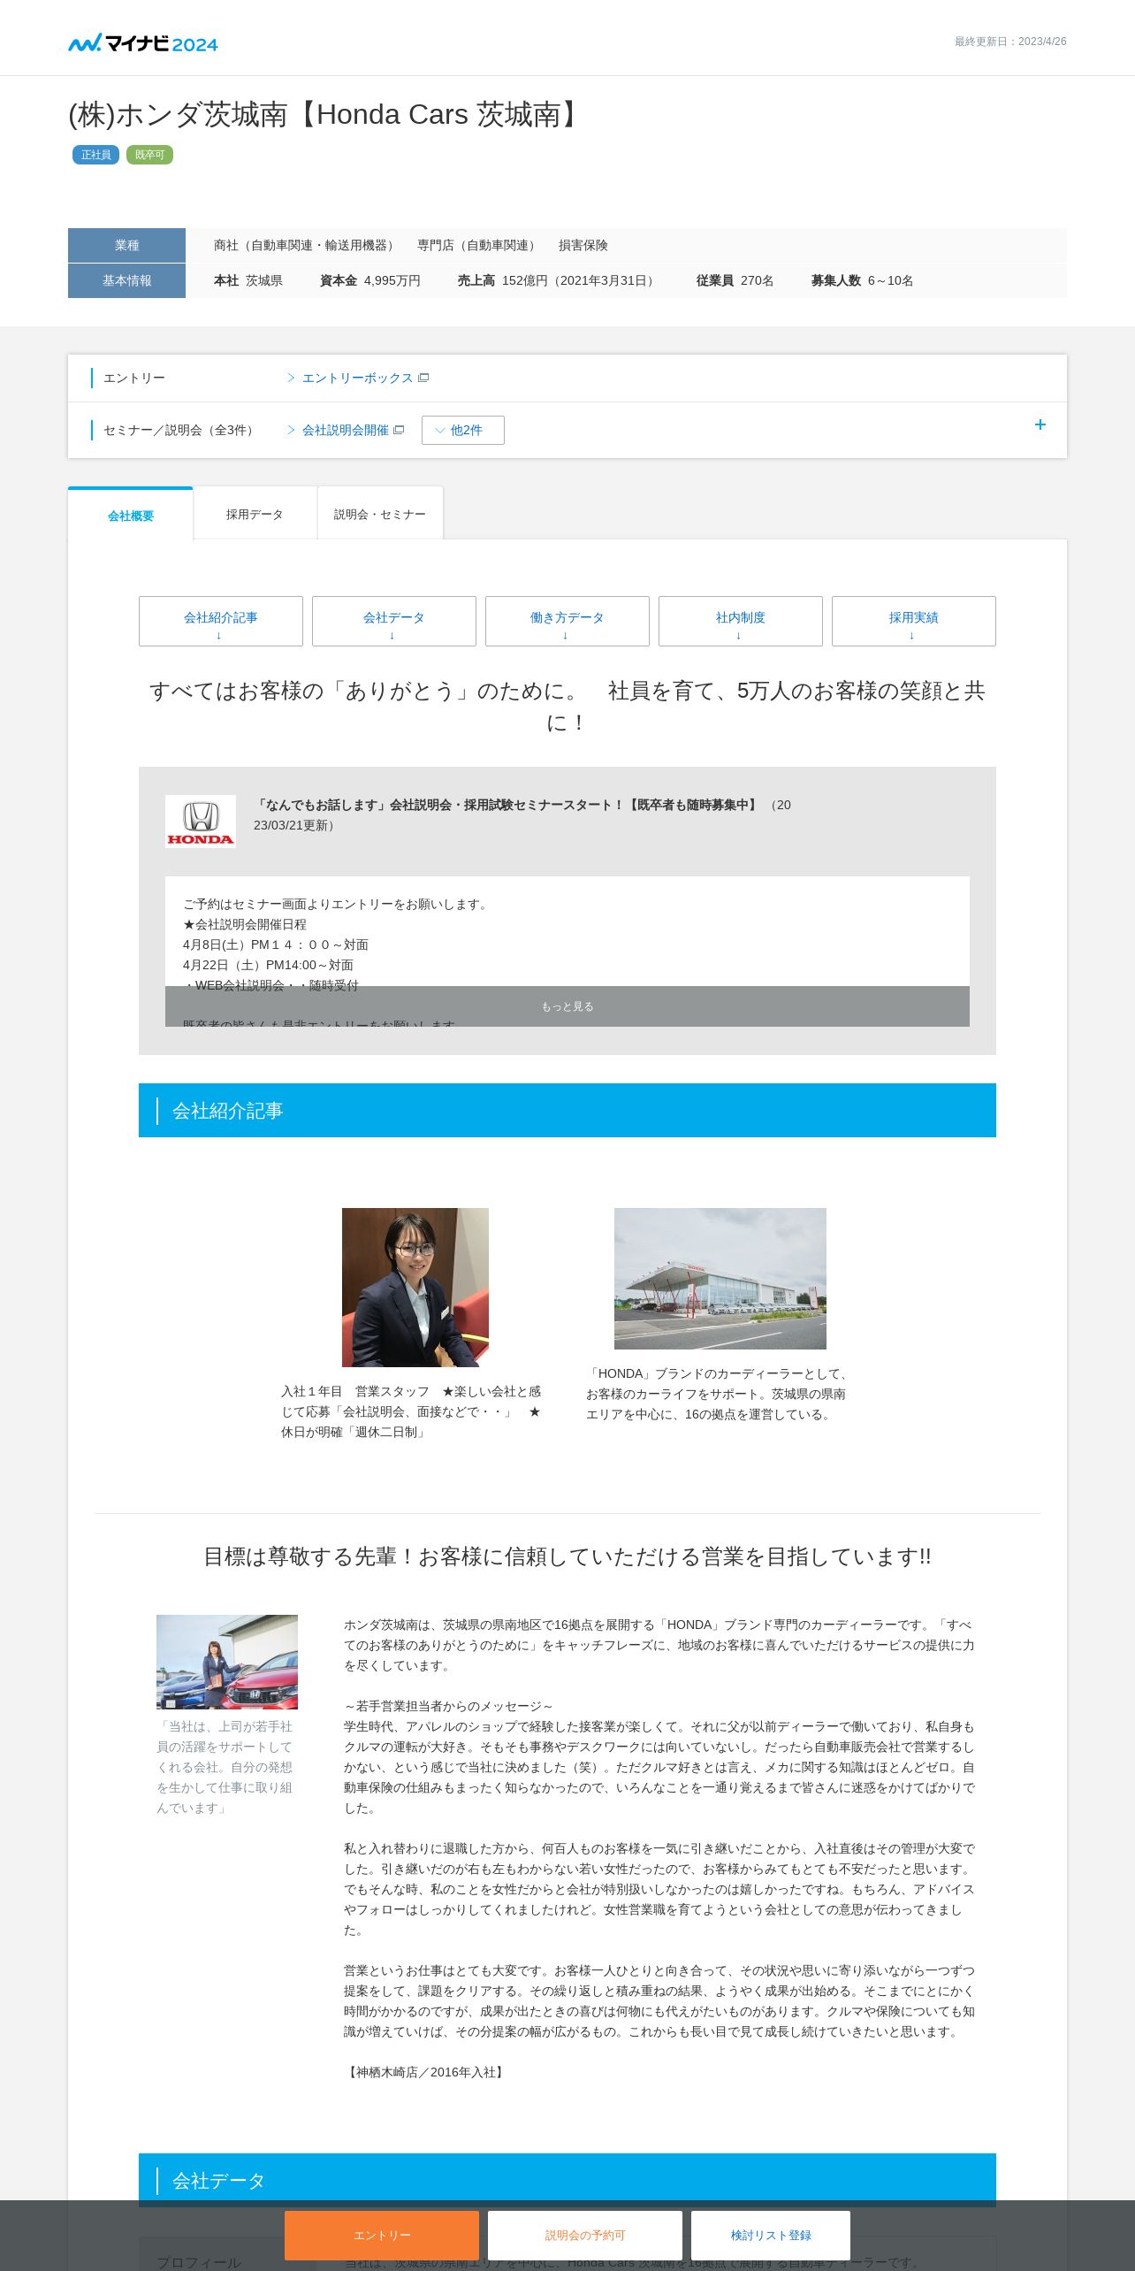
Task: Open the エントリーボックス link
Action: tap(357, 378)
